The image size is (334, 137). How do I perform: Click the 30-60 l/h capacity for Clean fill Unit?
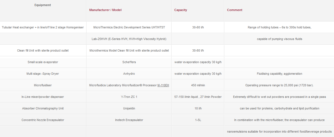pyautogui.click(x=198, y=51)
